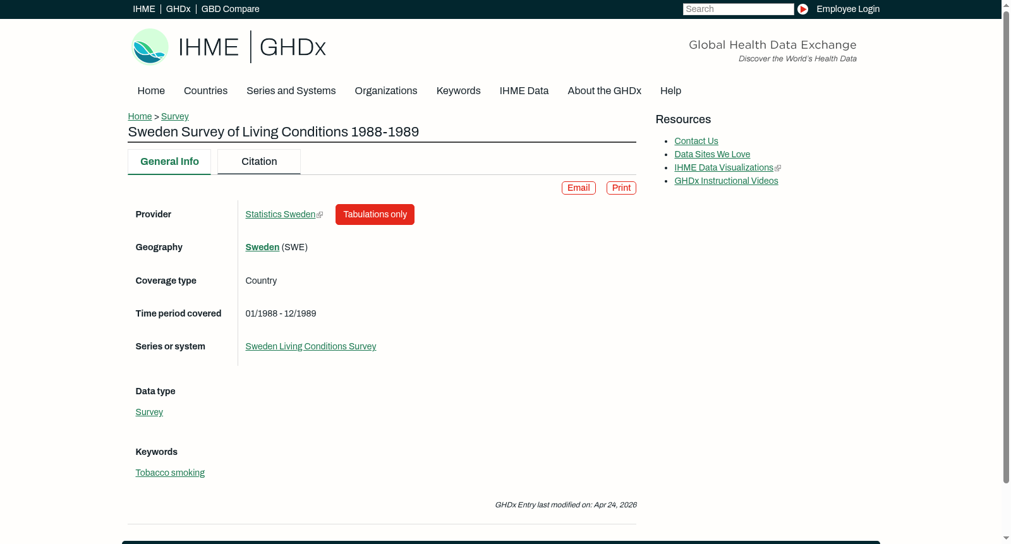Viewport: 1011px width, 544px height.
Task: Click the search input field
Action: click(738, 9)
